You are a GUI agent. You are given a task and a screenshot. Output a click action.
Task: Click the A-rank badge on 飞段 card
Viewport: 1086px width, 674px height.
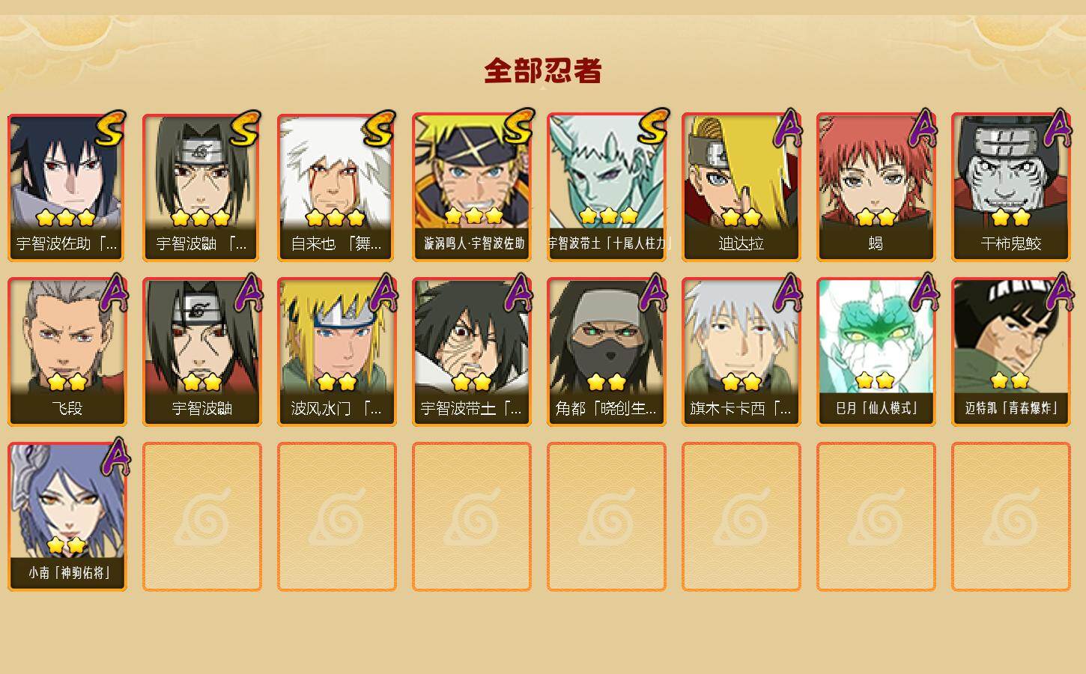113,293
